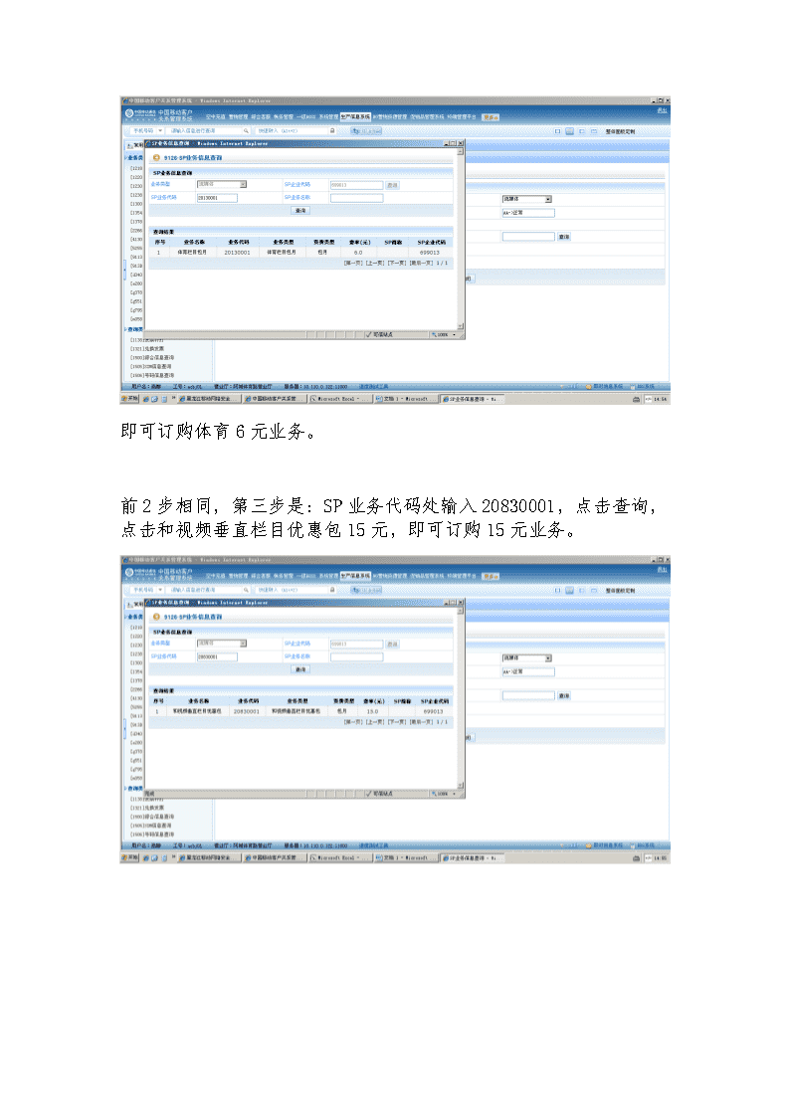Click empty SP业务名称 field in the 20130001 dialog
790x1117 pixels.
(x=356, y=198)
